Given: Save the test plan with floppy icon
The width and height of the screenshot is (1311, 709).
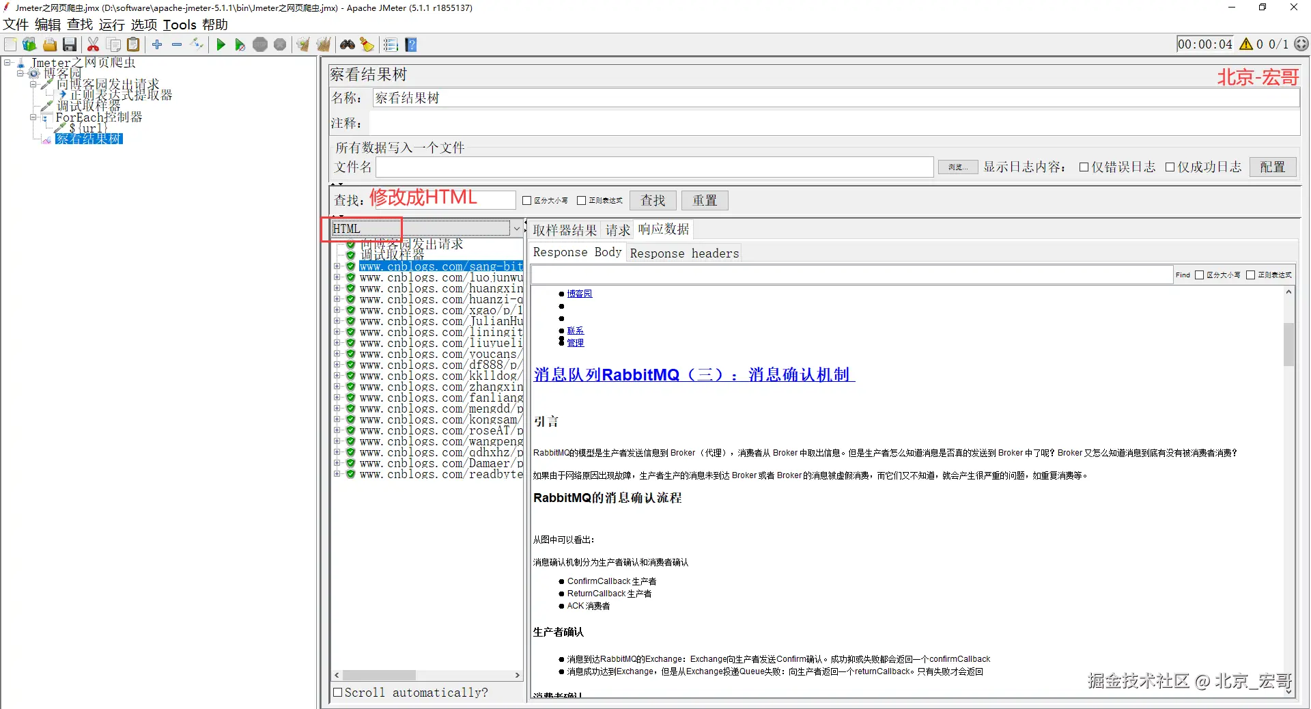Looking at the screenshot, I should (x=70, y=44).
